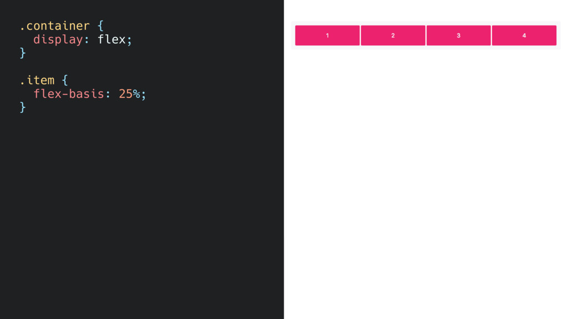The width and height of the screenshot is (568, 319).
Task: Click the 25% value of flex-basis
Action: point(129,94)
